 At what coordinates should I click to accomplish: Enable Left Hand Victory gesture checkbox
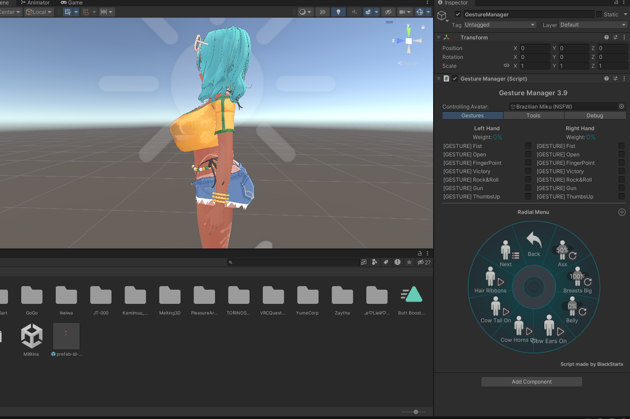[x=528, y=171]
